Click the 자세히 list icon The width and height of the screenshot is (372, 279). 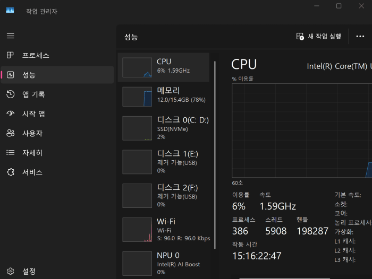(x=11, y=153)
